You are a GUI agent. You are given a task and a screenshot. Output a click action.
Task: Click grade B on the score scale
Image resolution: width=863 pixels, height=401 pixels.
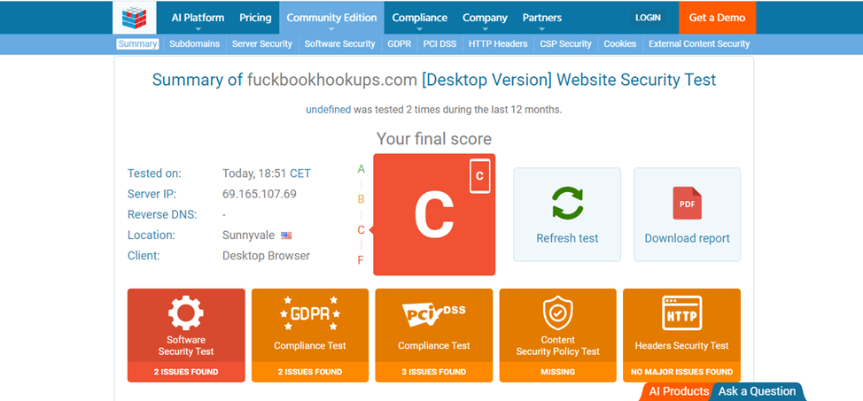coord(361,199)
